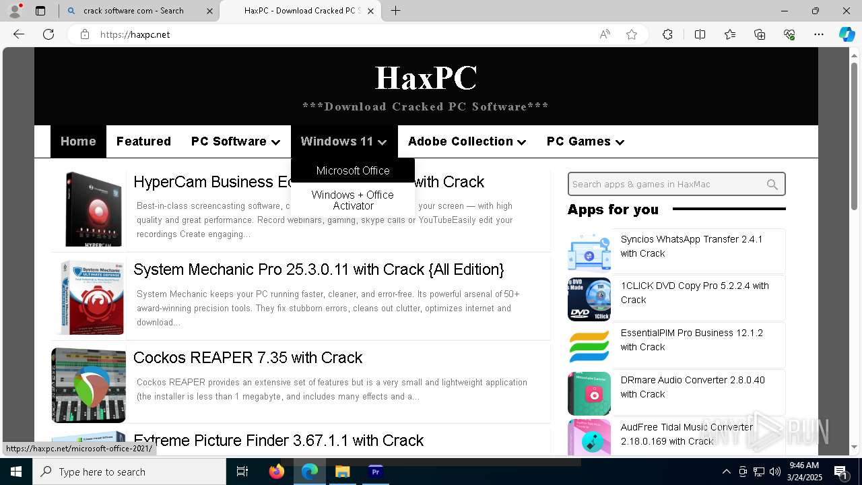Open Cockos REAPER 7.35 with Crack article
862x485 pixels.
click(x=248, y=358)
